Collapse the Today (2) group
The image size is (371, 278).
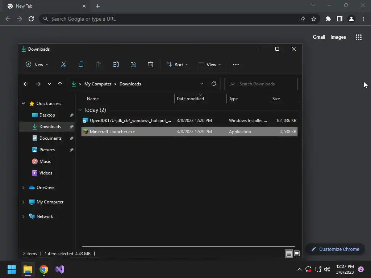tap(80, 110)
